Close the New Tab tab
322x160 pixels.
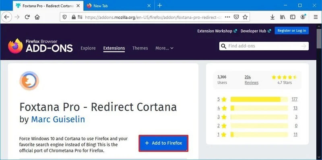pos(149,6)
